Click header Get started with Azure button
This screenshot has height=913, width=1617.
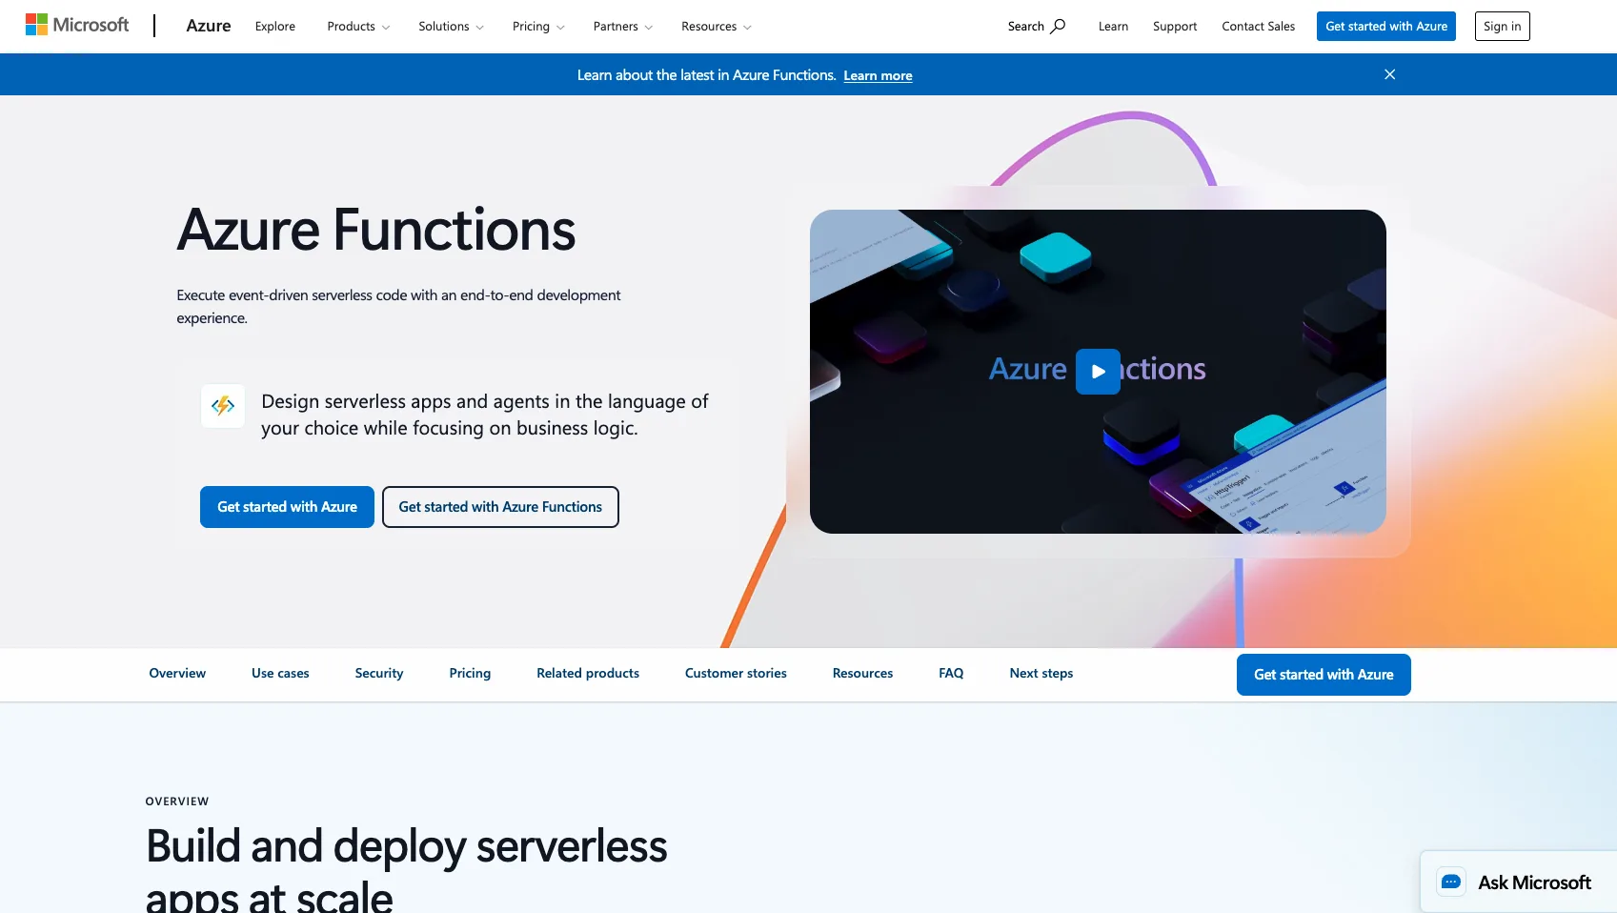click(x=1386, y=26)
